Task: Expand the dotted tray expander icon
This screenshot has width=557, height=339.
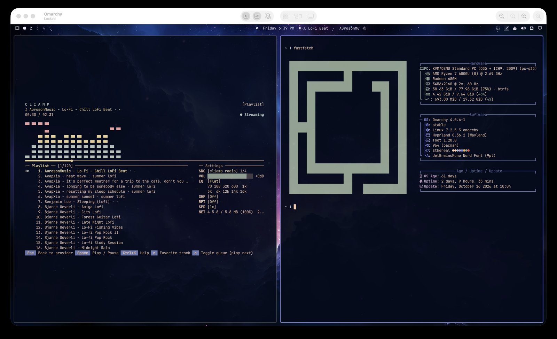Action: tap(498, 28)
